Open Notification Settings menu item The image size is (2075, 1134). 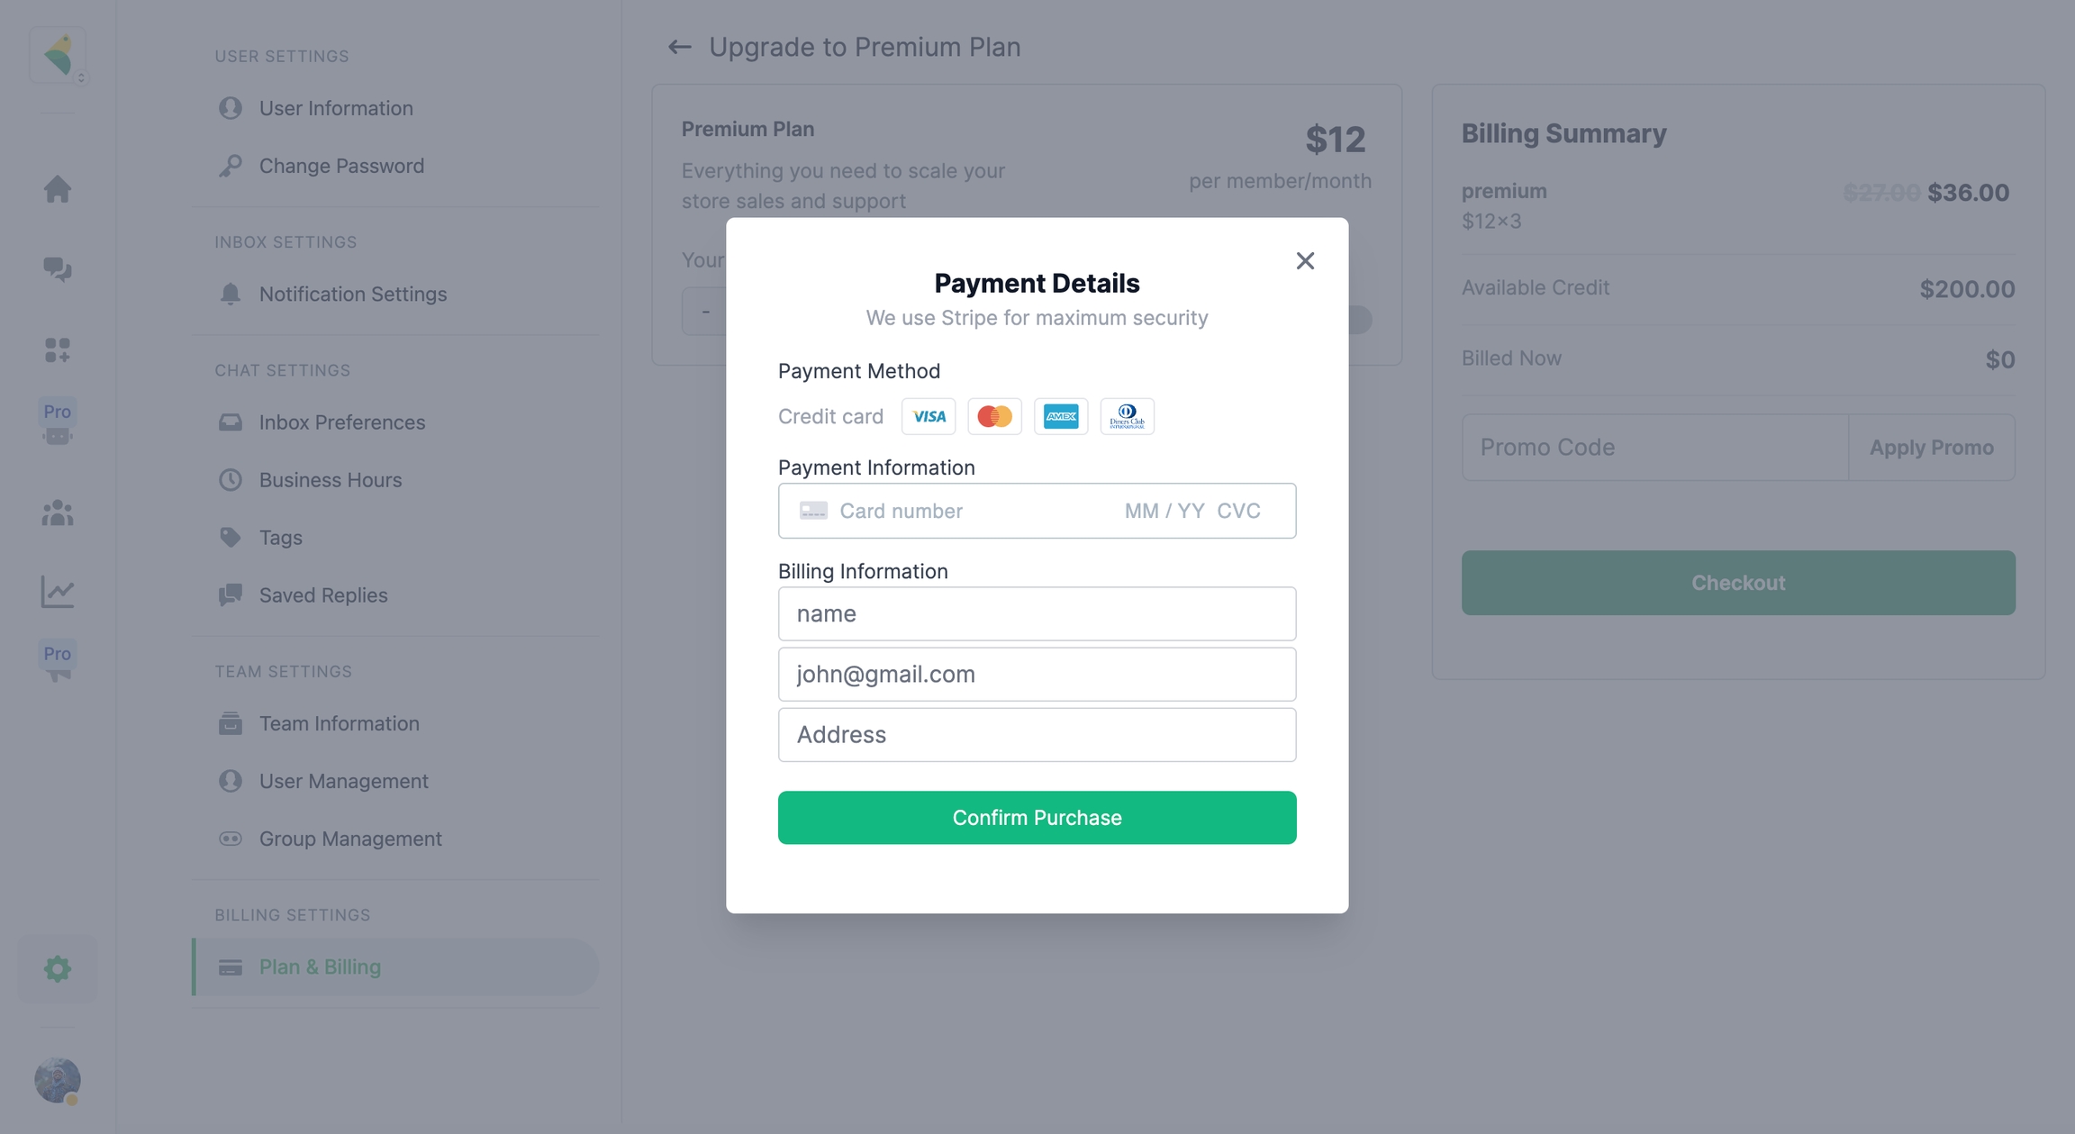(352, 294)
